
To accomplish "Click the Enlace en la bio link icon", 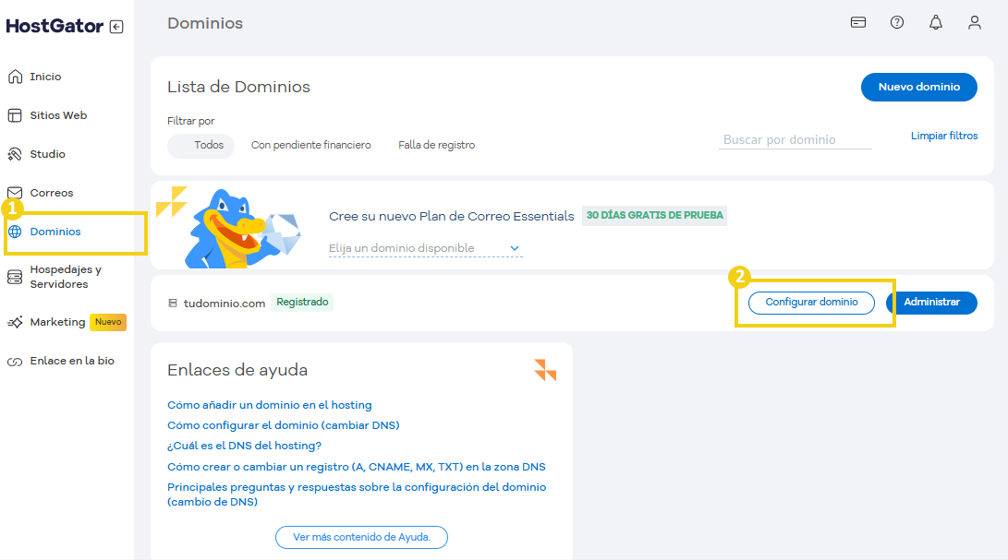I will coord(15,362).
